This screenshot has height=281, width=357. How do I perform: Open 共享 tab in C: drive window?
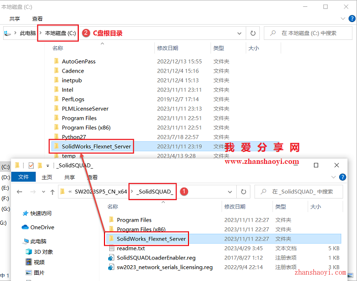pos(15,19)
